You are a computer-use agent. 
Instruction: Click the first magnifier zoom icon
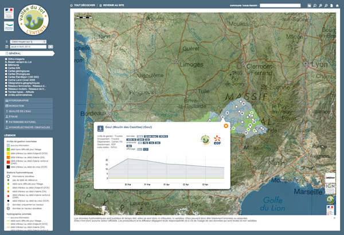point(315,6)
